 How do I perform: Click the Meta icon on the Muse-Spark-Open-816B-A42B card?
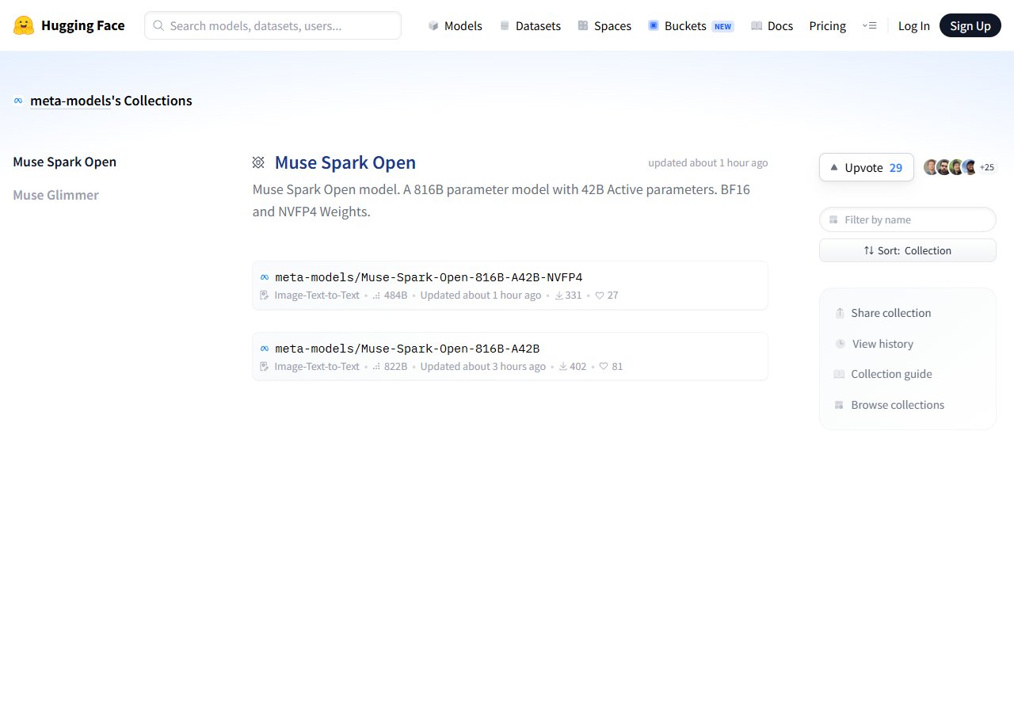[x=265, y=349]
